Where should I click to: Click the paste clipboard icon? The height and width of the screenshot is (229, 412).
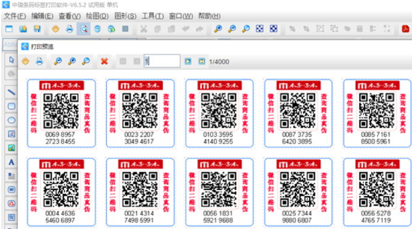[x=172, y=29]
